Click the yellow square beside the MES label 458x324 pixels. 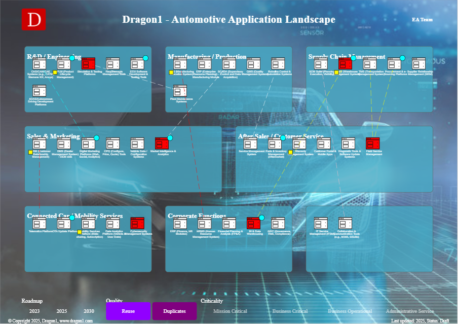(171, 72)
